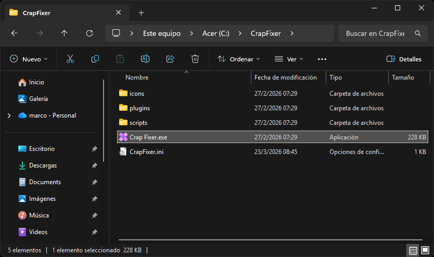
Task: Open the Ver dropdown
Action: [x=289, y=59]
